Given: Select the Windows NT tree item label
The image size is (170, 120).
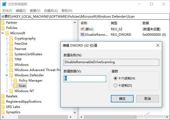Looking at the screenshot, I should coord(24,91).
